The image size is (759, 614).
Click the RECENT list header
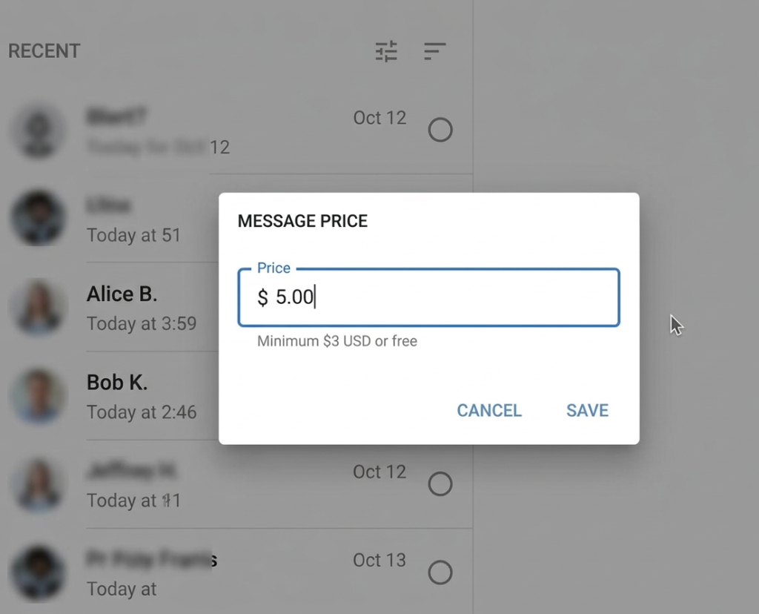tap(44, 51)
